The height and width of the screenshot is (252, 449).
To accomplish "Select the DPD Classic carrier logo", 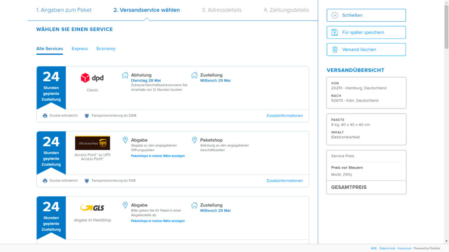I will [x=92, y=78].
